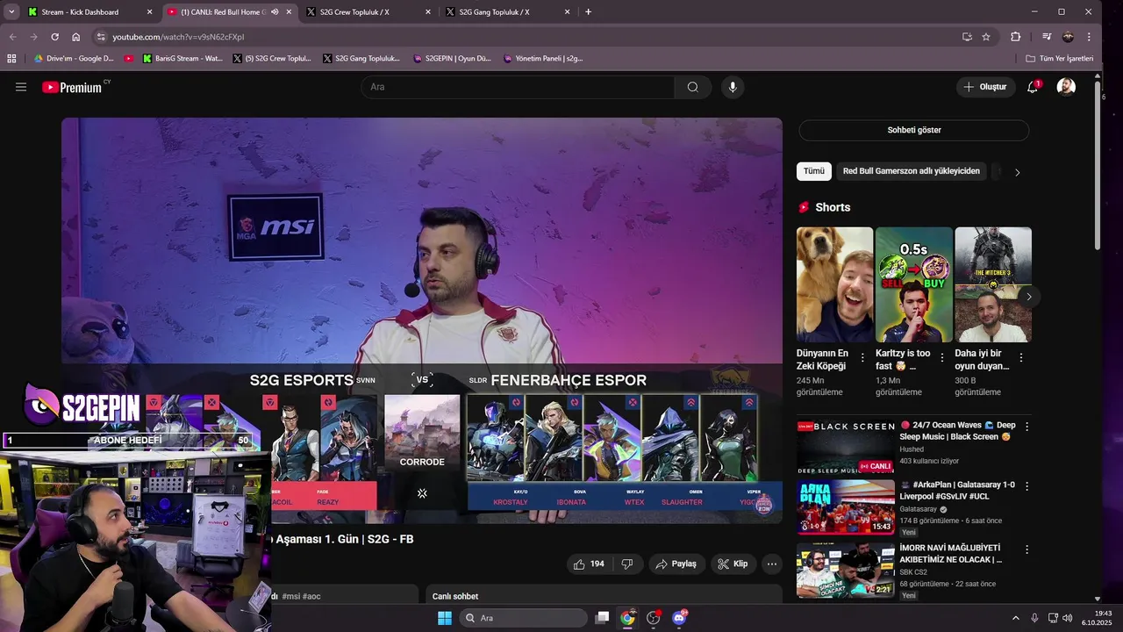Open options for 24/7 Ocean Waves video

point(1026,426)
